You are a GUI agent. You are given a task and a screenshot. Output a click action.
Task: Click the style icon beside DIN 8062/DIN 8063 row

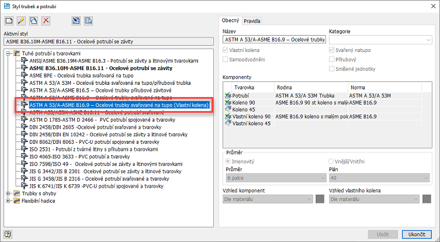[25, 142]
